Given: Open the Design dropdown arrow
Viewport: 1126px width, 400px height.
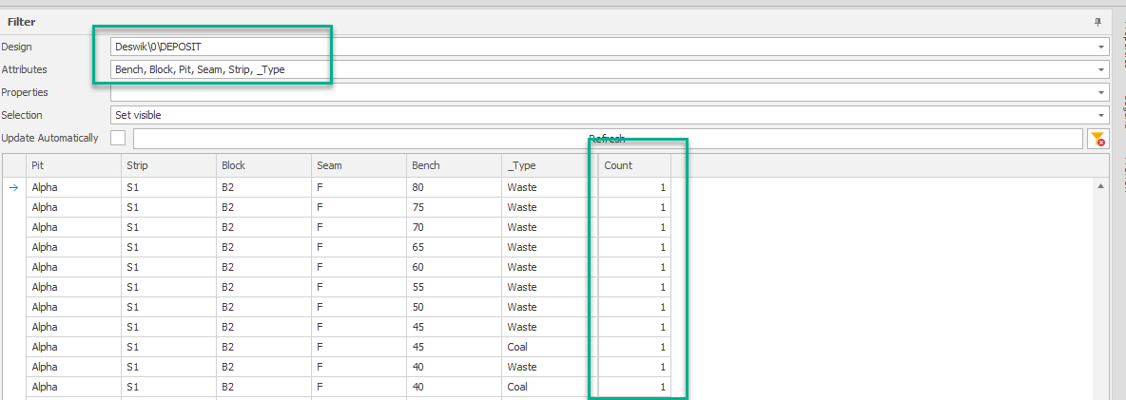Looking at the screenshot, I should point(1101,47).
